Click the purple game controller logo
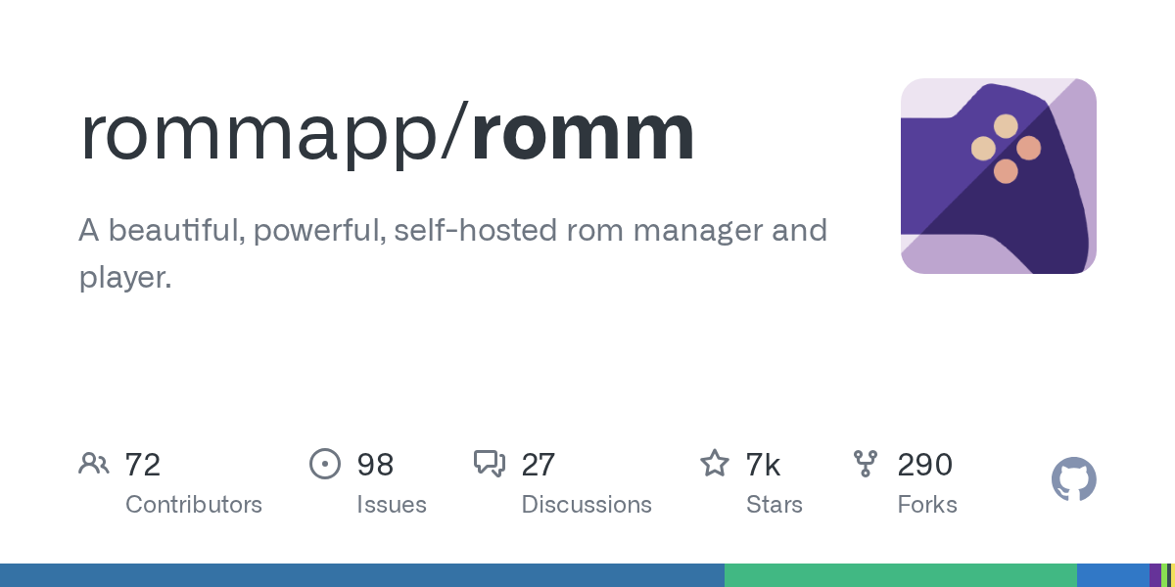The height and width of the screenshot is (587, 1175). pyautogui.click(x=999, y=176)
